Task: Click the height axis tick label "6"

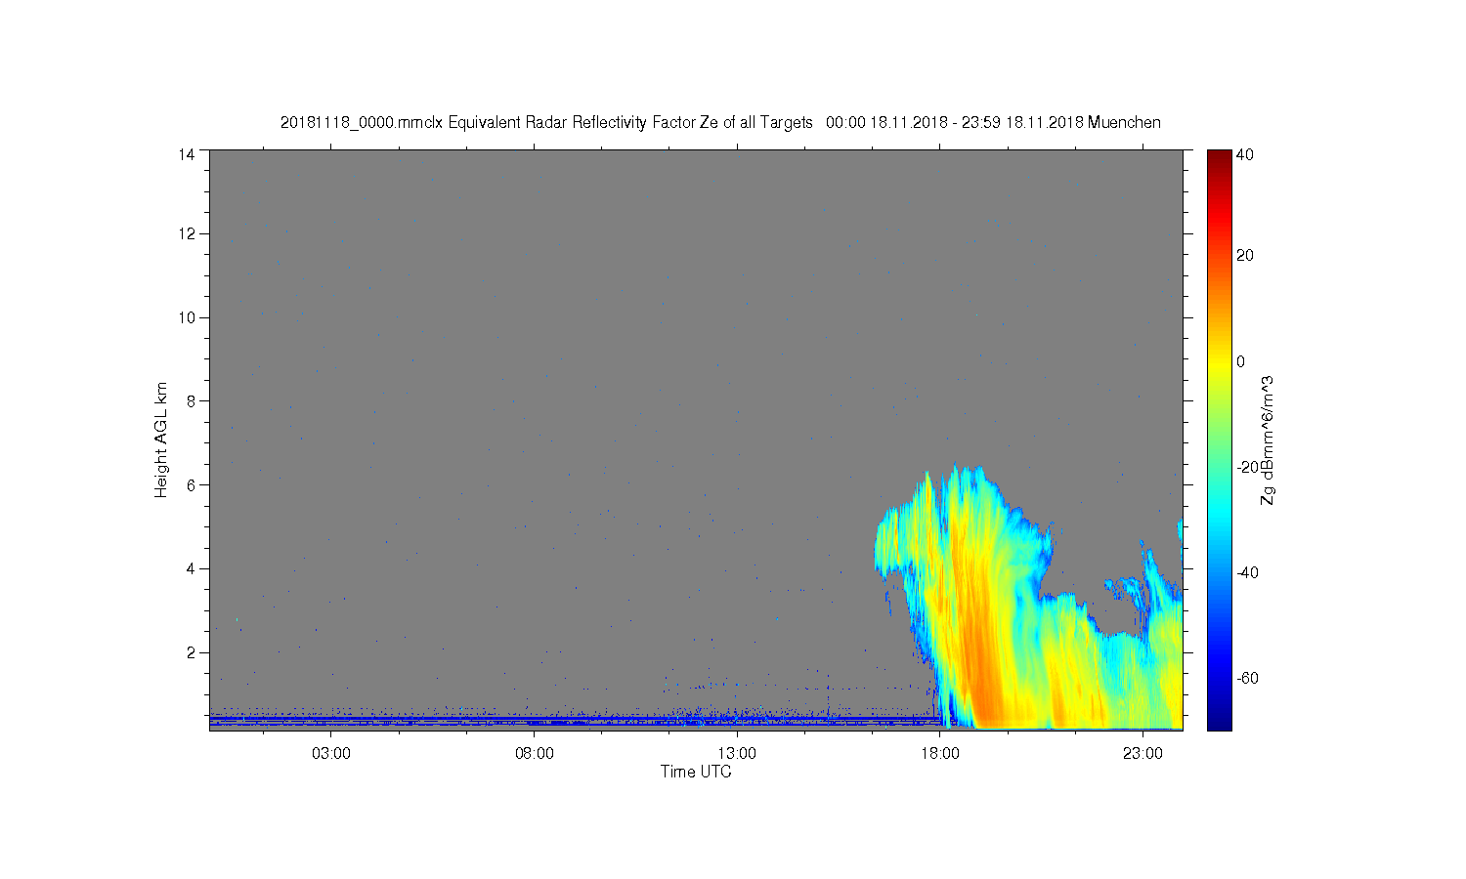Action: [192, 484]
